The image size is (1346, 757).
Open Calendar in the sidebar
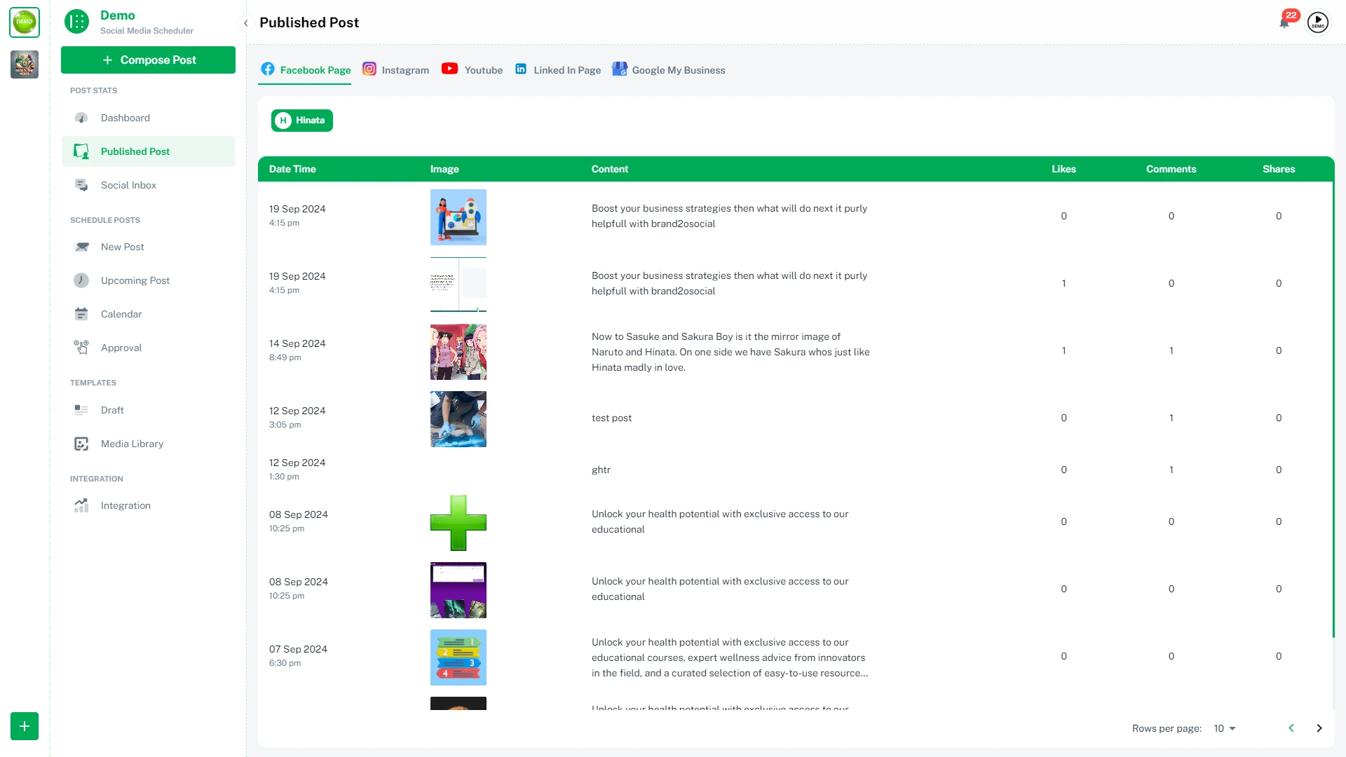tap(148, 314)
